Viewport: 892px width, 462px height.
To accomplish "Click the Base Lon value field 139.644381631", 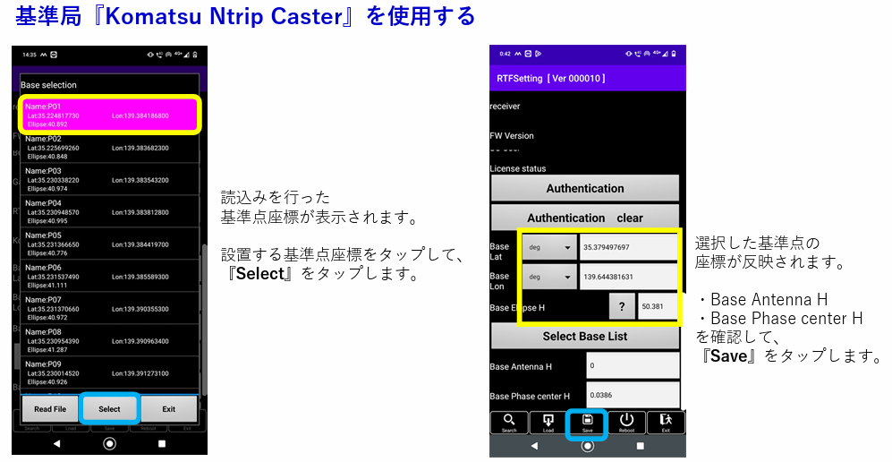I will coord(629,277).
